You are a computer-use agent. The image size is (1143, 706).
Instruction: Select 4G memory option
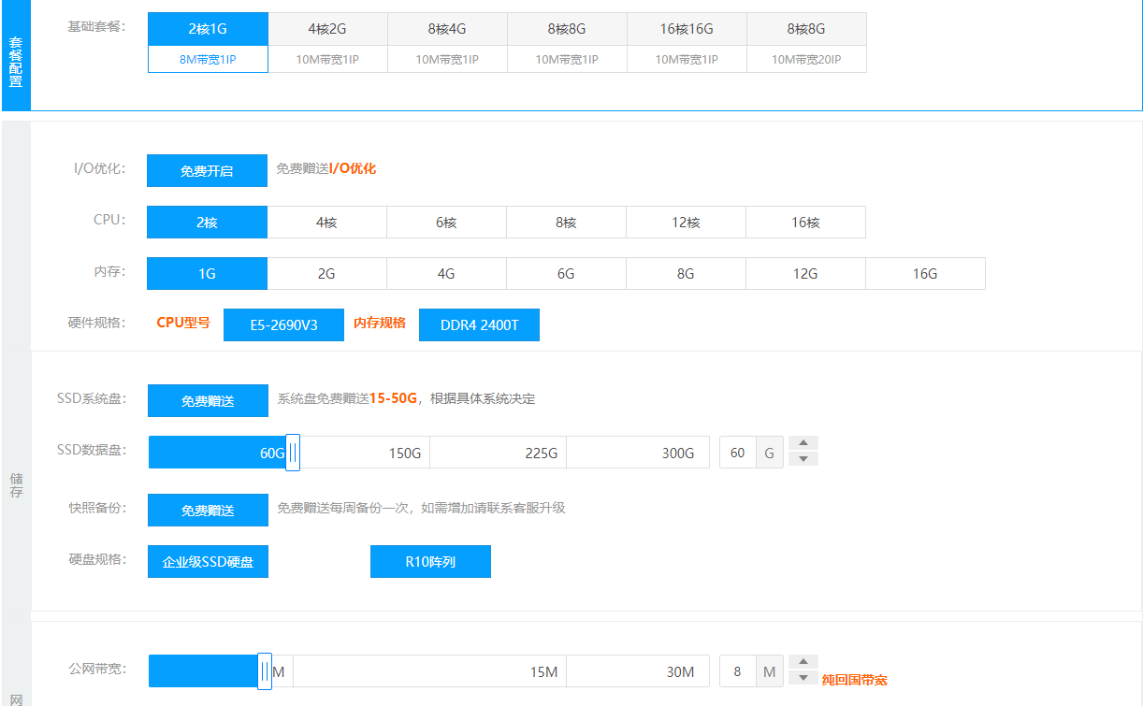point(446,274)
